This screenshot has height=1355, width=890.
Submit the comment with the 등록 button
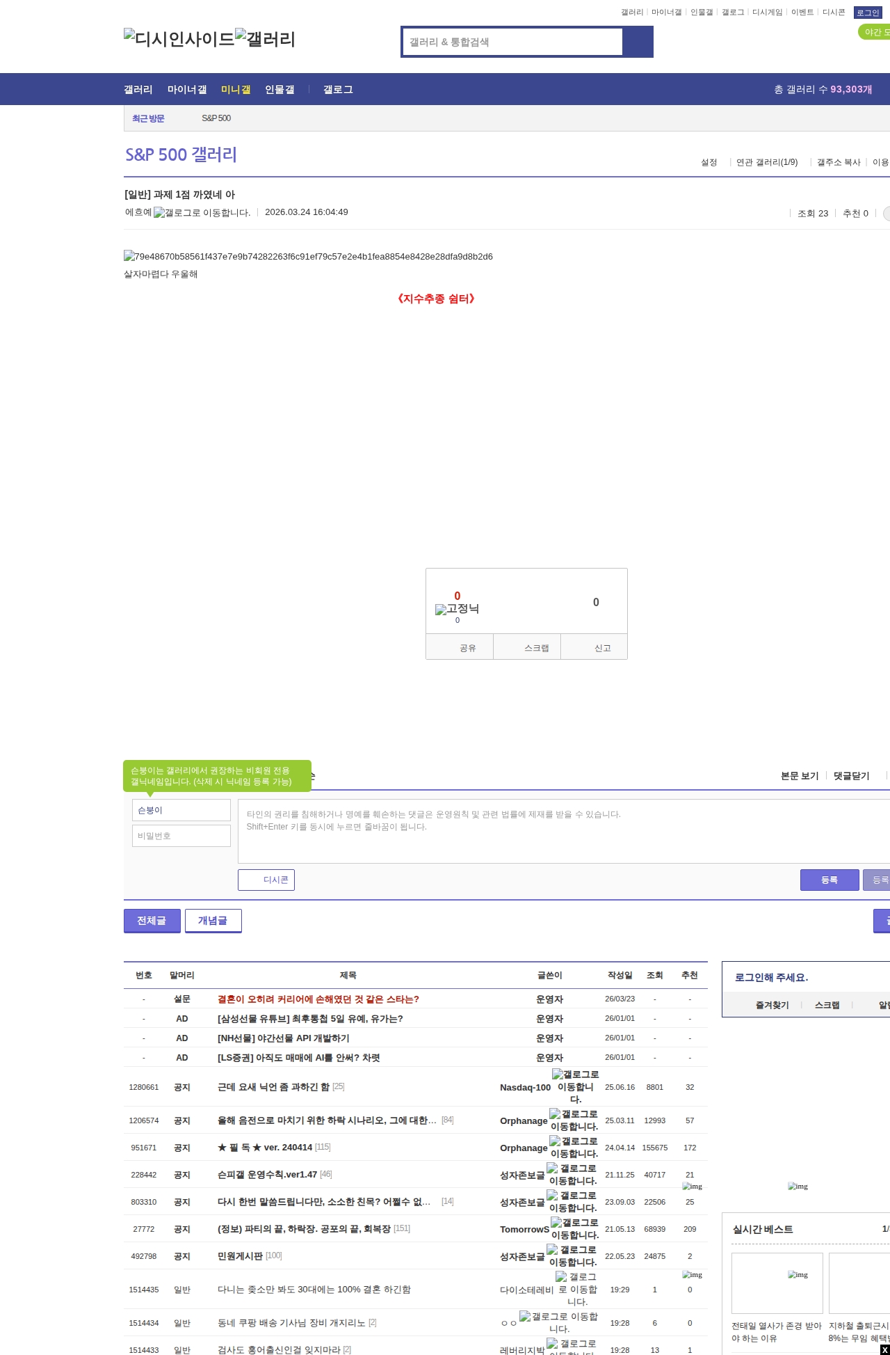point(830,880)
